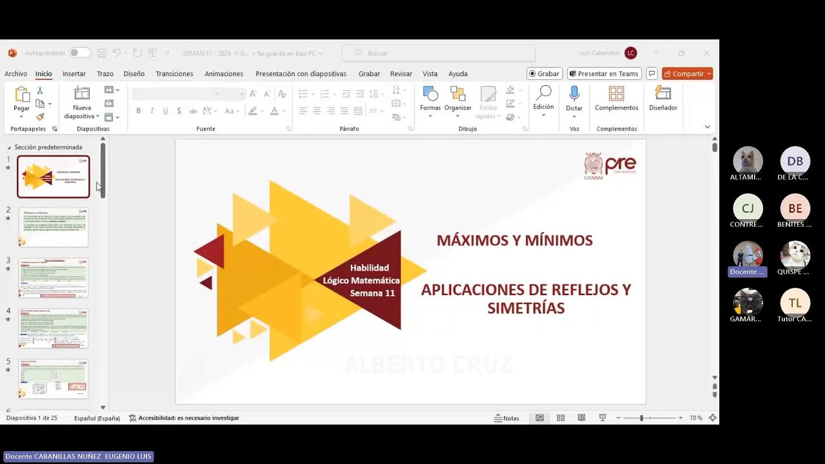The width and height of the screenshot is (825, 464).
Task: Click Presentar en Teams button
Action: (x=604, y=73)
